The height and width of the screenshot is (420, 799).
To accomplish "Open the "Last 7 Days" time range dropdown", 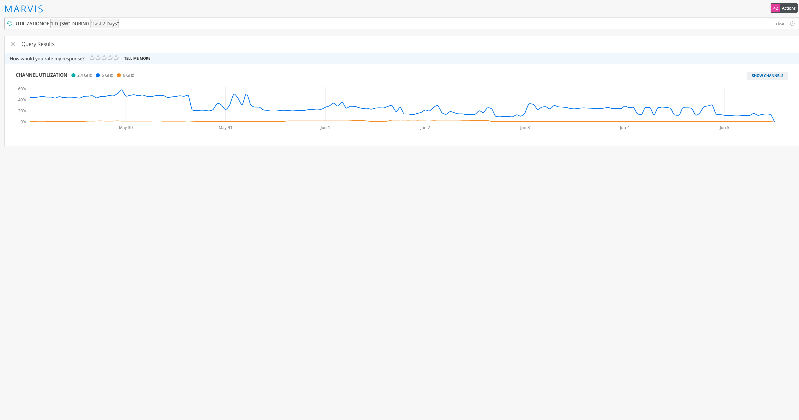I will point(105,24).
